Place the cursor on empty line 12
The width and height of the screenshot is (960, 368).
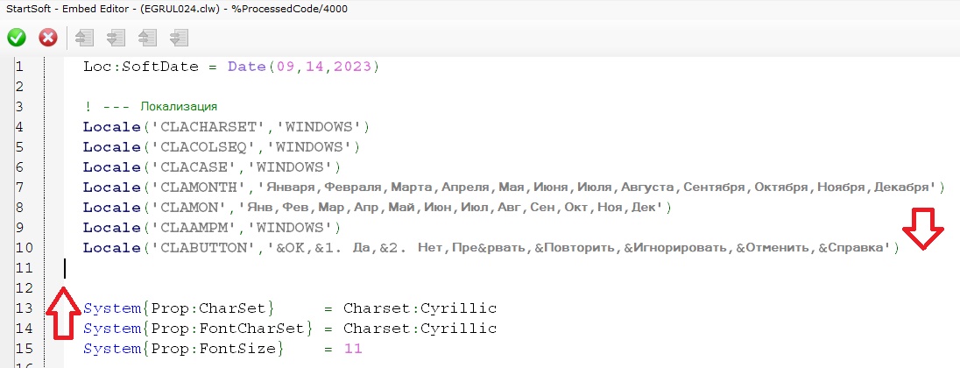(x=263, y=287)
